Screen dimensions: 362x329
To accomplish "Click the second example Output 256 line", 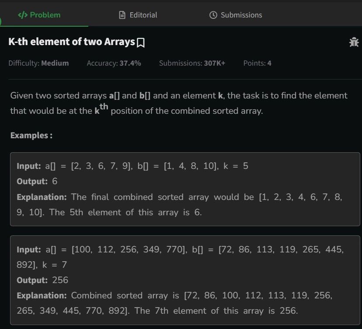I will coord(42,280).
